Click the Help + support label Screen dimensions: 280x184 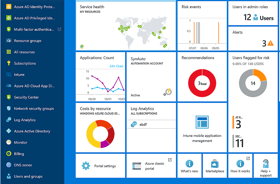(265, 173)
